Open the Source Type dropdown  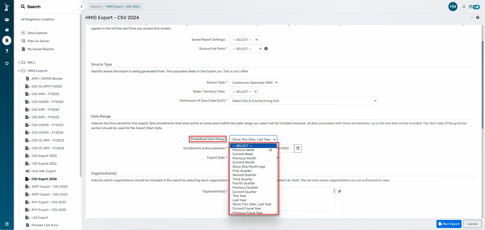pos(254,83)
